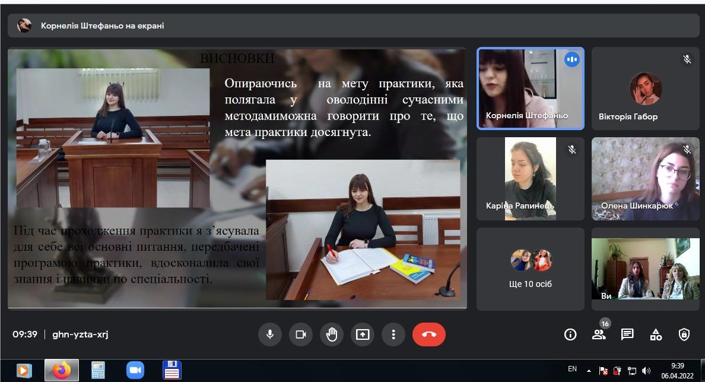
Task: Click the network tray icon
Action: point(632,371)
